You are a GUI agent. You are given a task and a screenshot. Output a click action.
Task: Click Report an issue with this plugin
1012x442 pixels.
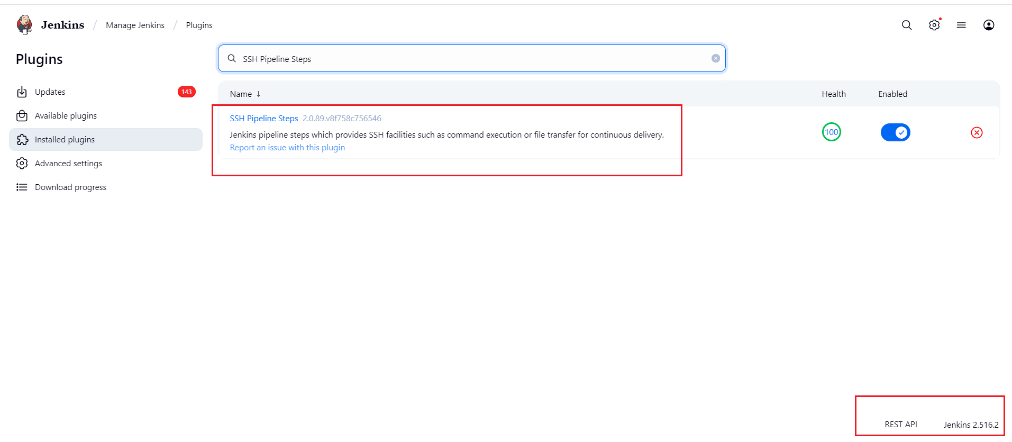tap(287, 148)
